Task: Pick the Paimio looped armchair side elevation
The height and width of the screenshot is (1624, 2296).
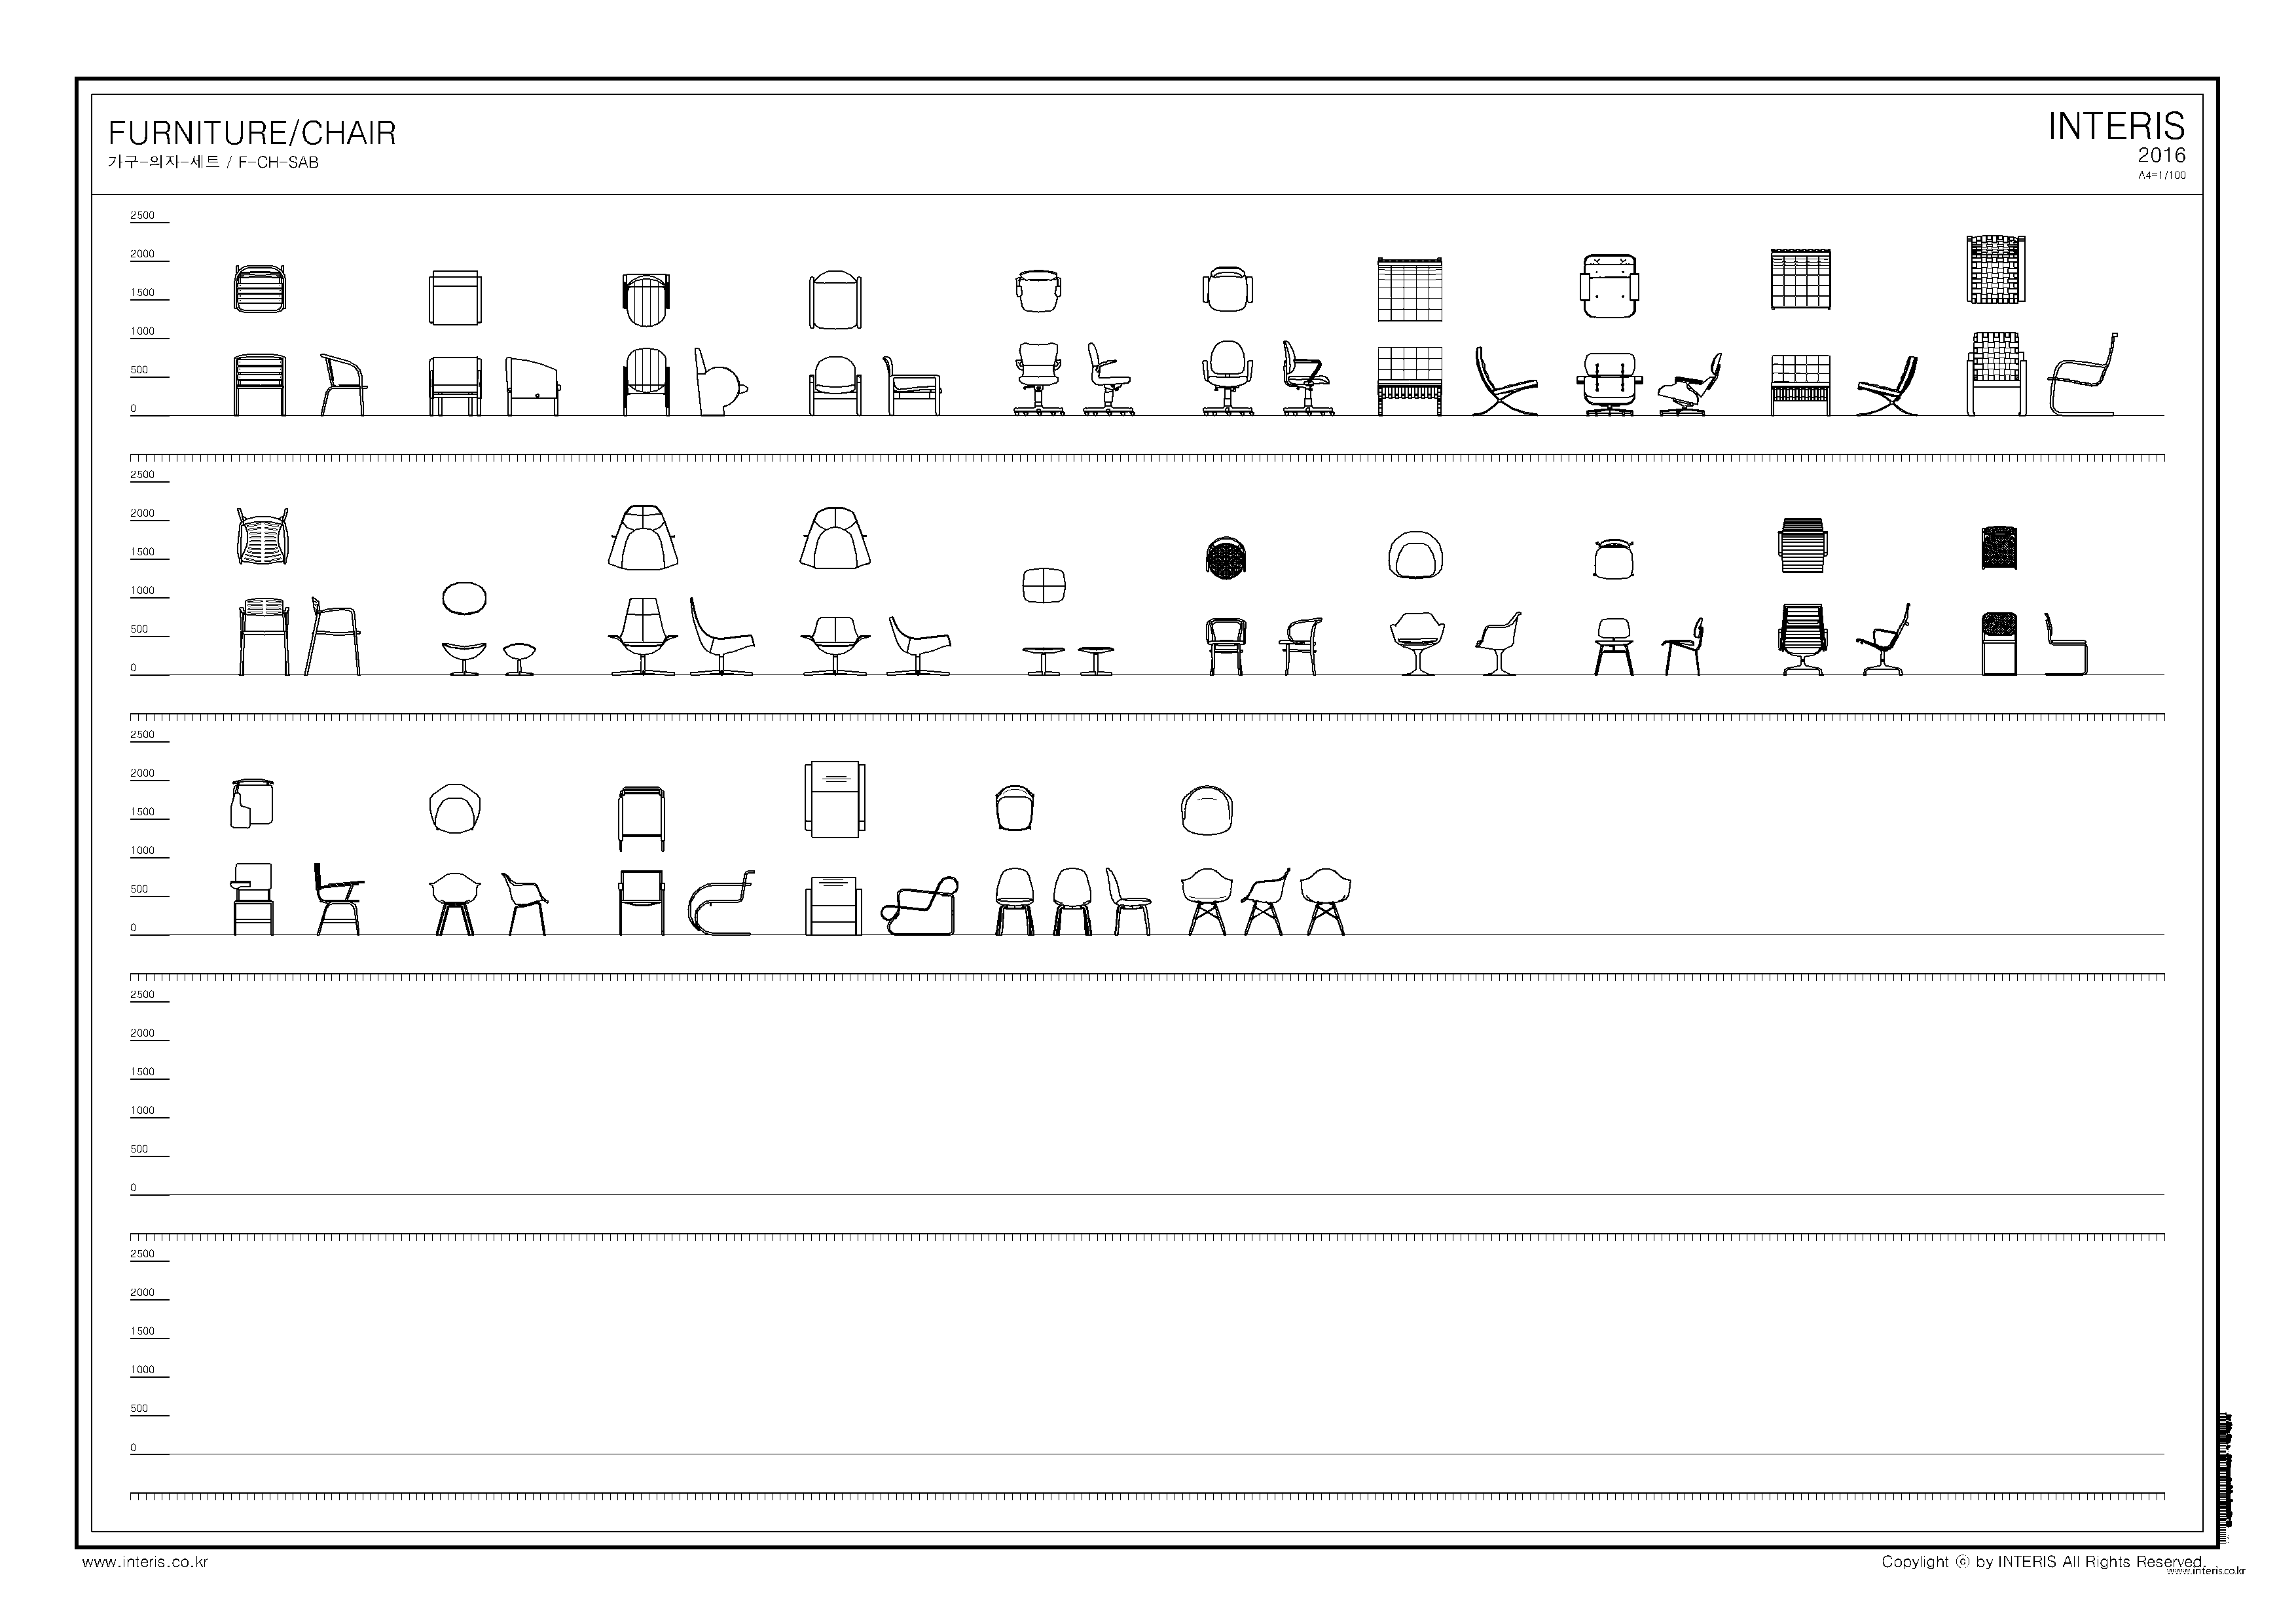Action: click(919, 906)
